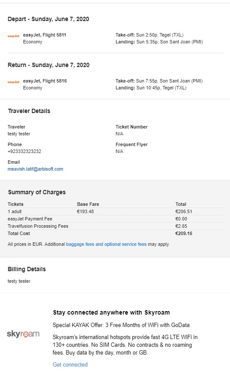Click the Get connected link
This screenshot has height=373, width=230.
[x=70, y=364]
